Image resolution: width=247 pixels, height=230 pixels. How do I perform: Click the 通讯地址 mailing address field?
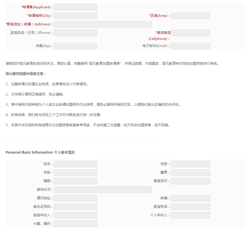[75, 198]
